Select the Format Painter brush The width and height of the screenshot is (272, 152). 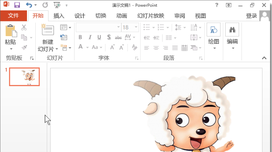[24, 47]
